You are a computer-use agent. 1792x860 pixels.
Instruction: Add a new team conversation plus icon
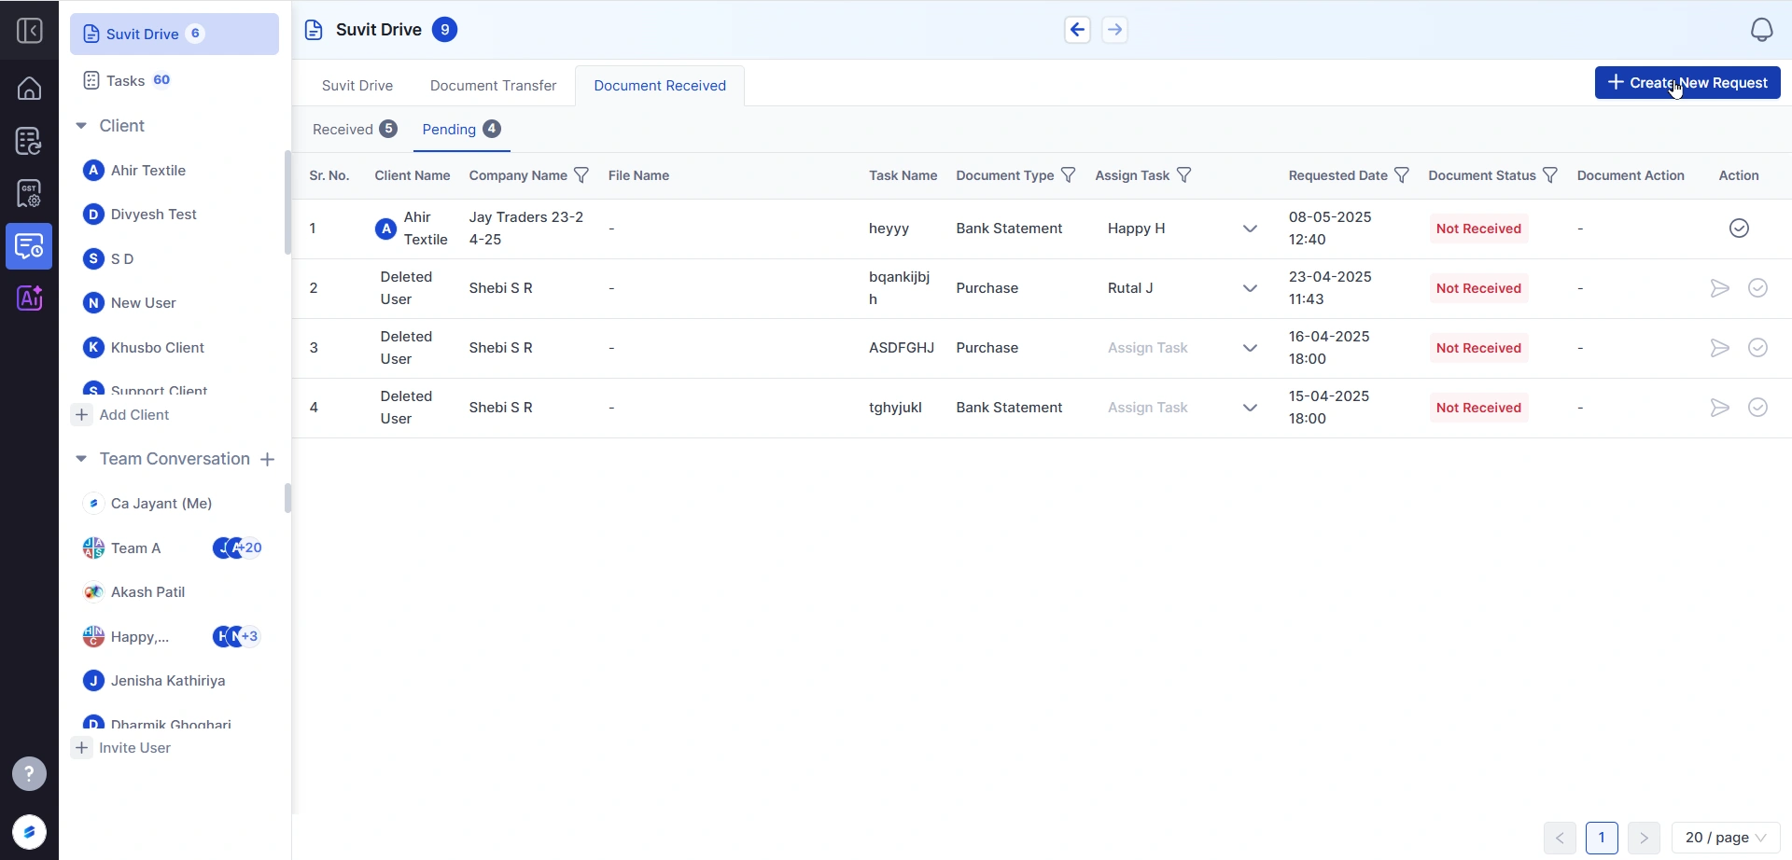click(268, 459)
